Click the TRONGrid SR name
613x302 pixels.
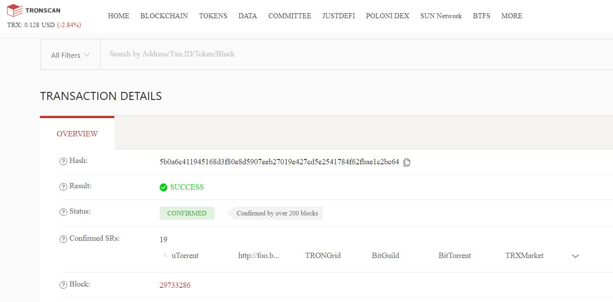coord(323,255)
